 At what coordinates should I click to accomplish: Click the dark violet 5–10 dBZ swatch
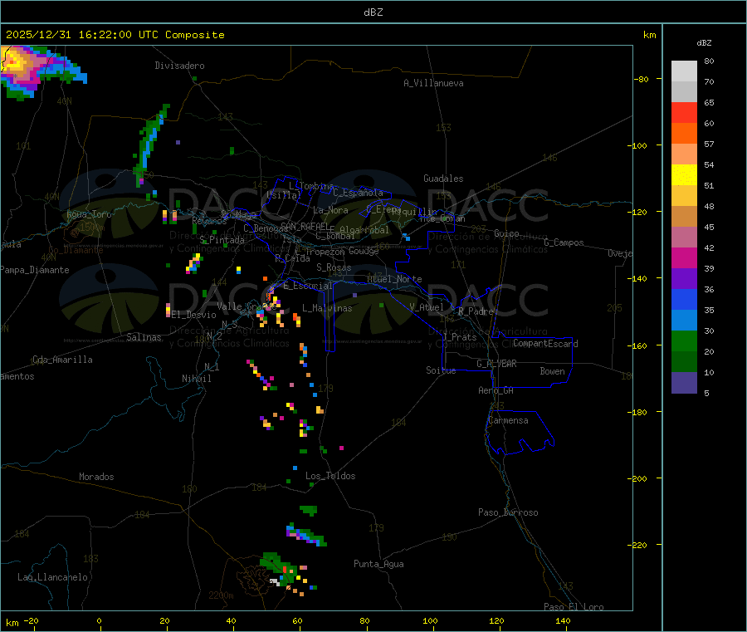[x=684, y=383]
